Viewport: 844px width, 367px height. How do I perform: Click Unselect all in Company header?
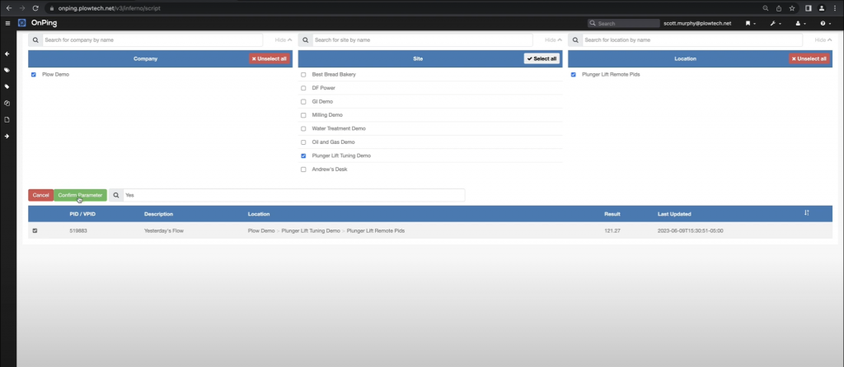pos(270,58)
